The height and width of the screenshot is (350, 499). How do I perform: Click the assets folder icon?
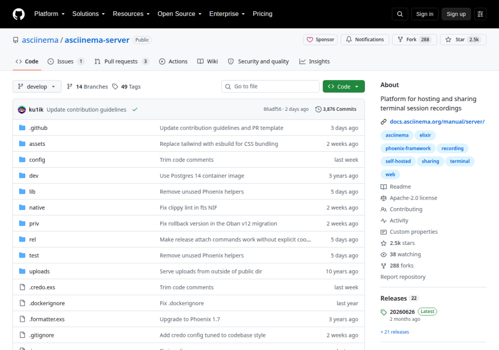tap(22, 143)
